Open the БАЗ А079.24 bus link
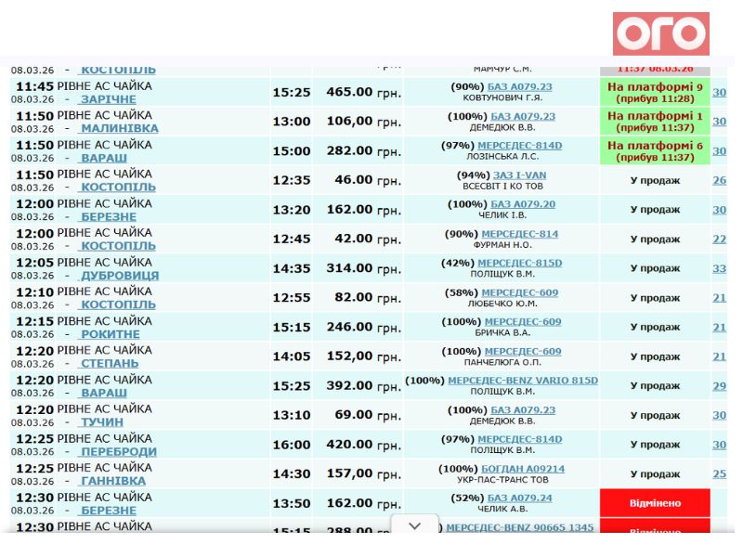The height and width of the screenshot is (557, 743). (520, 498)
